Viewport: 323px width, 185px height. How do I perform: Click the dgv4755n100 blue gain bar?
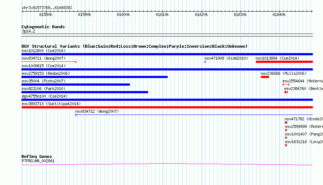167,100
